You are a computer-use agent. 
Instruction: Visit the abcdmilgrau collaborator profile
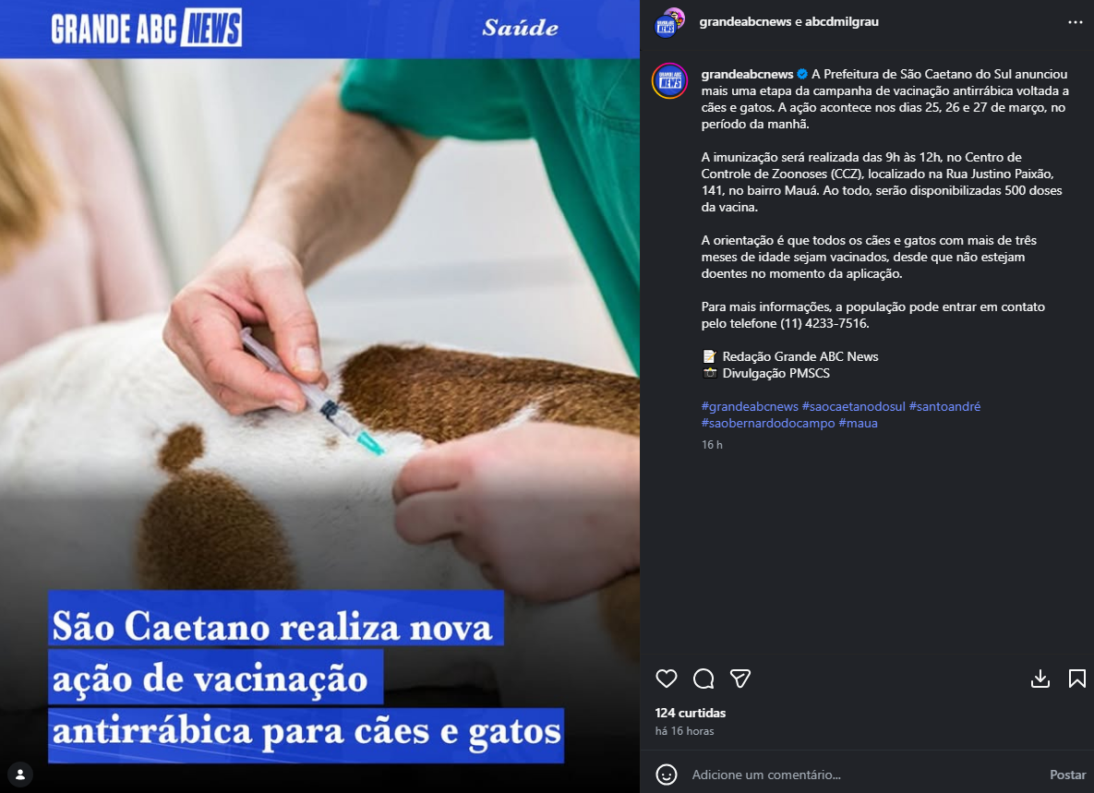841,21
